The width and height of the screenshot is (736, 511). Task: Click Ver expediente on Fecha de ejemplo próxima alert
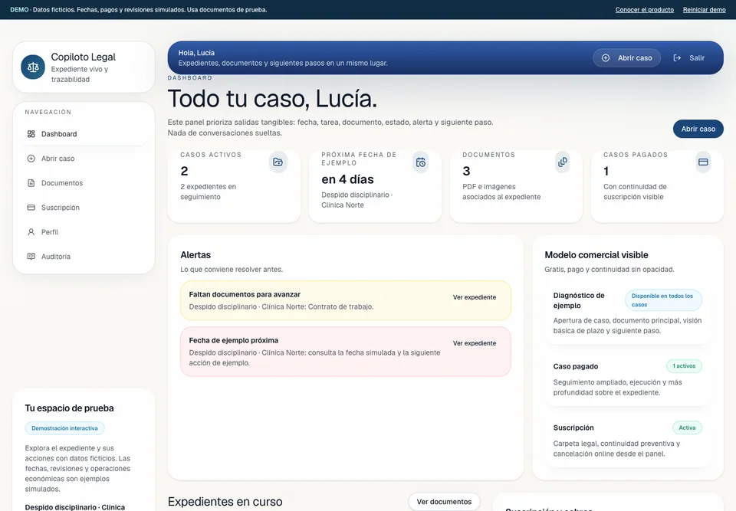[474, 343]
